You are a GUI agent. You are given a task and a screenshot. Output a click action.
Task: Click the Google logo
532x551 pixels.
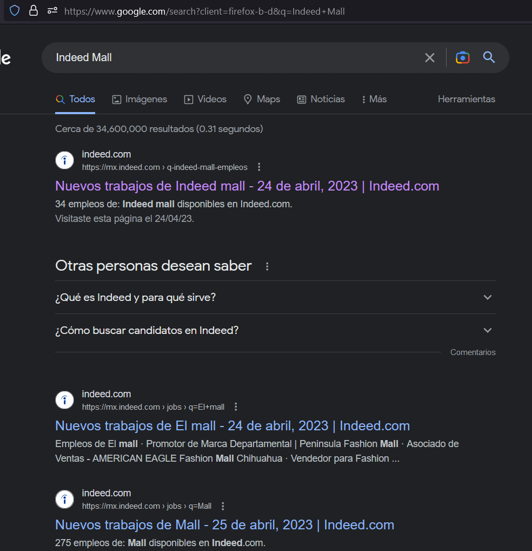[x=5, y=57]
